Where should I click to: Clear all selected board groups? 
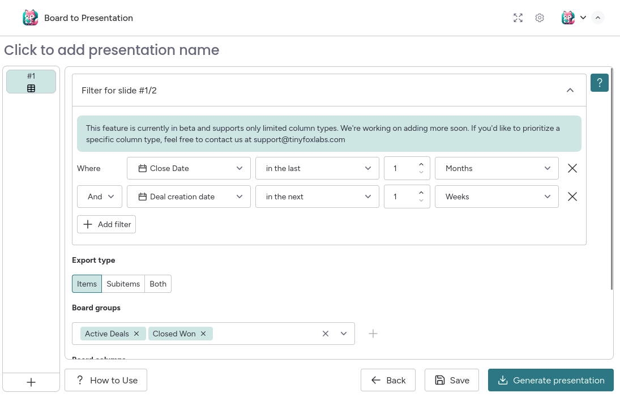(326, 334)
